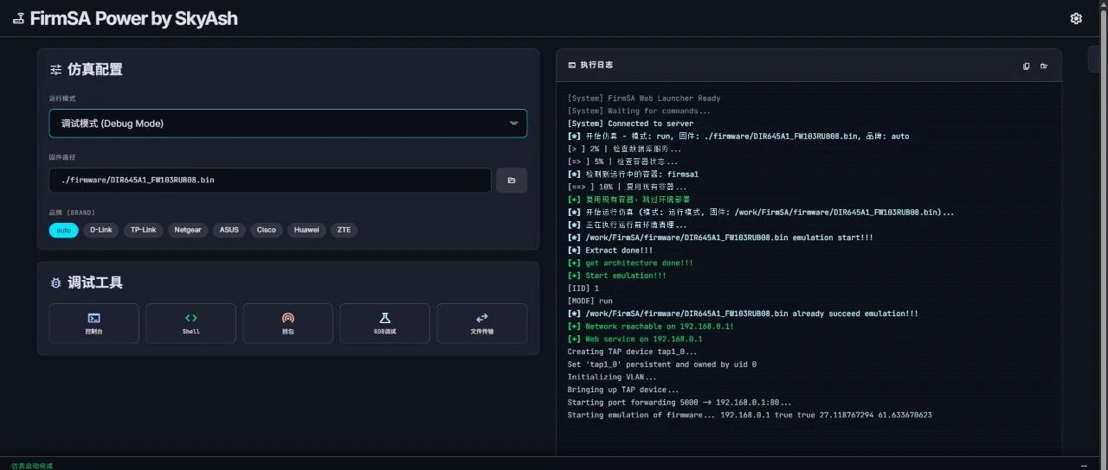The image size is (1108, 470).
Task: Copy the execution log with the copy icon
Action: [1027, 66]
